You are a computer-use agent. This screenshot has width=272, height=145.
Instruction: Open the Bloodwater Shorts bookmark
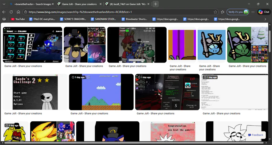pyautogui.click(x=134, y=19)
